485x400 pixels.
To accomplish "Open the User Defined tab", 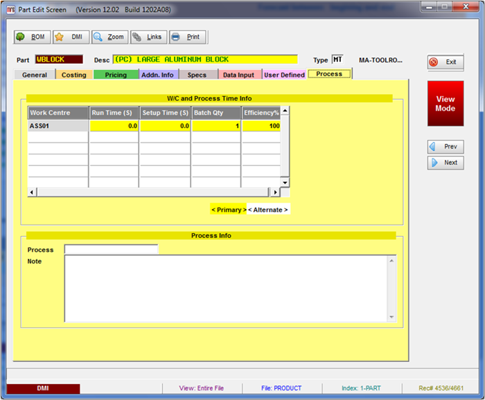I will (x=284, y=75).
